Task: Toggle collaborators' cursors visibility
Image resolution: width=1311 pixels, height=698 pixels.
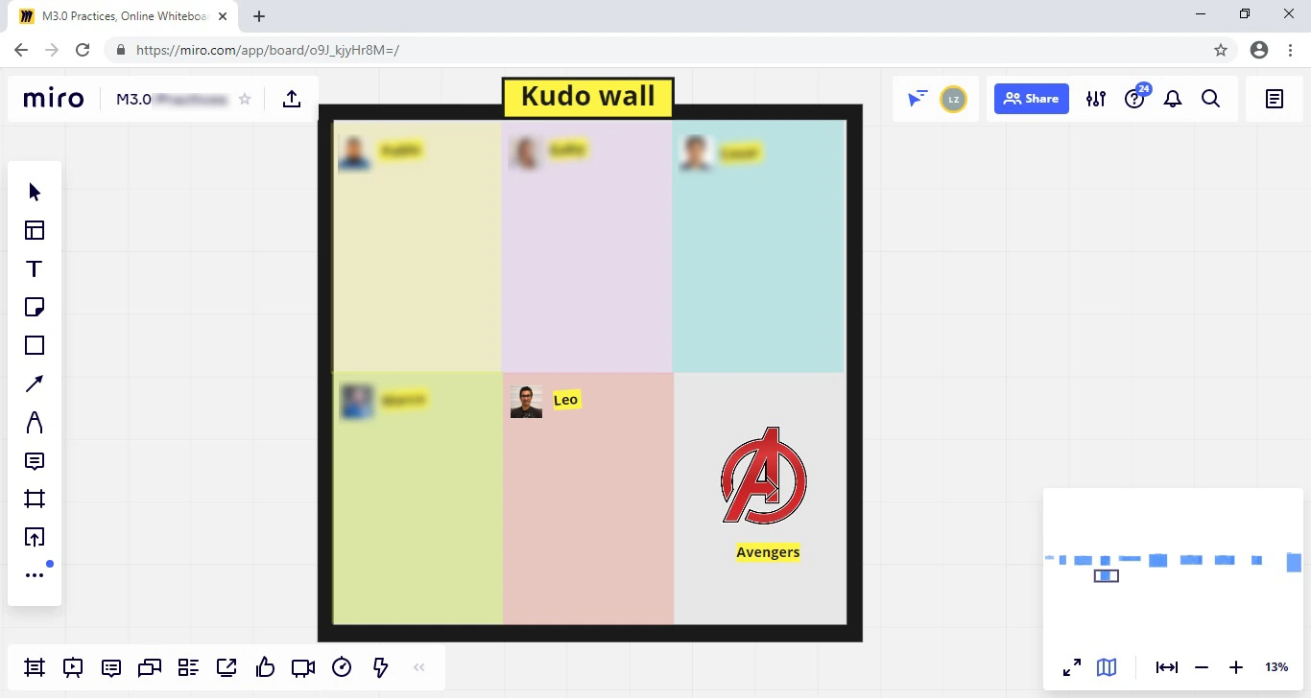Action: pos(918,99)
